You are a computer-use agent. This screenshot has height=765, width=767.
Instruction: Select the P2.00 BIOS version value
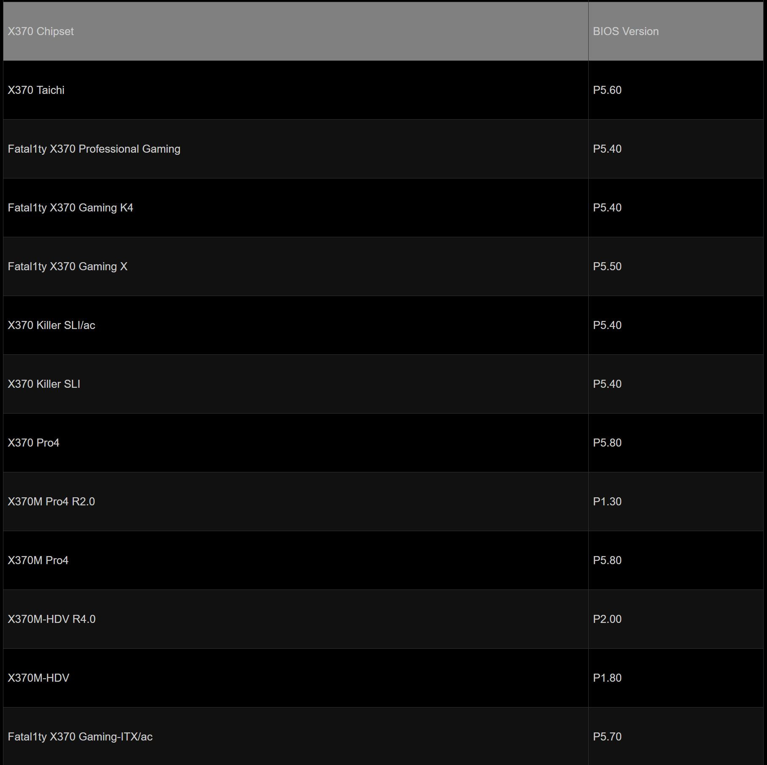(x=607, y=619)
